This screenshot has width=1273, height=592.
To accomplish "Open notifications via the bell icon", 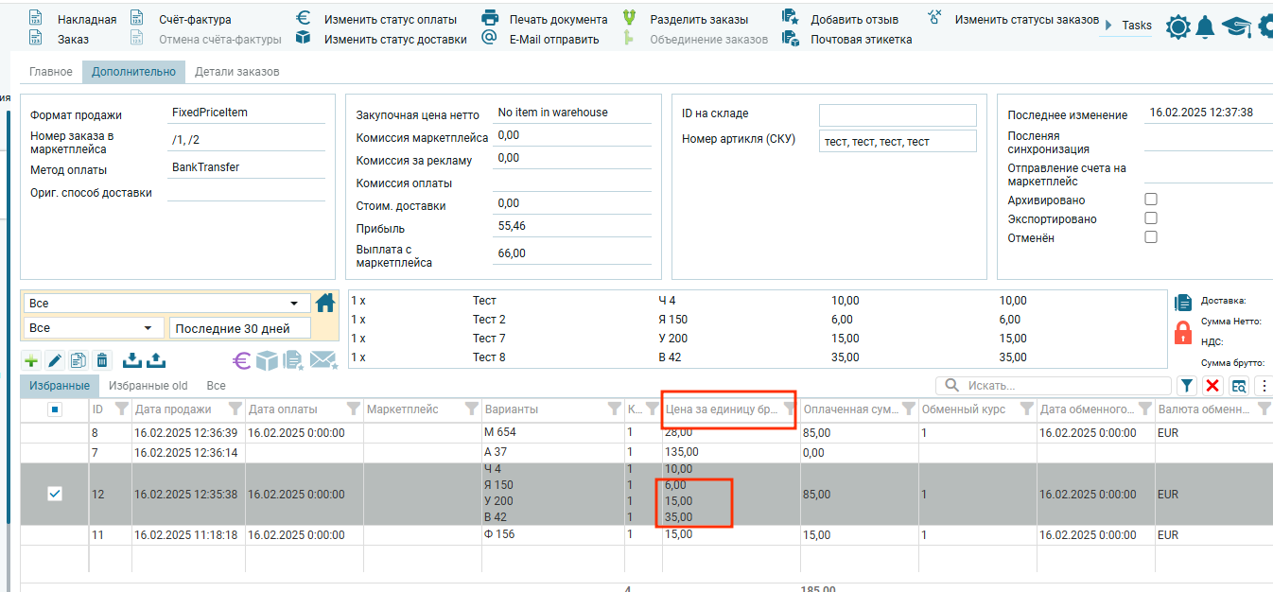I will pos(1205,27).
